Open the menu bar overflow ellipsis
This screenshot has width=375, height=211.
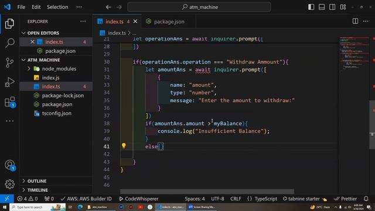point(79,7)
